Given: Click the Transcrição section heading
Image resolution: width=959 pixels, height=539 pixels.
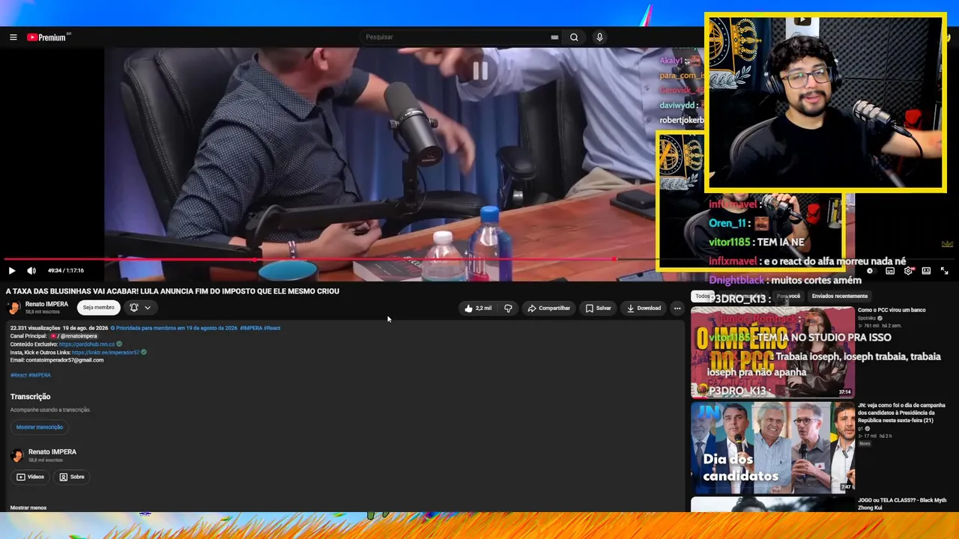Looking at the screenshot, I should [x=31, y=397].
